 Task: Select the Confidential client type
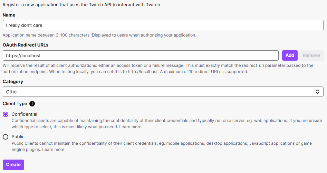6,114
